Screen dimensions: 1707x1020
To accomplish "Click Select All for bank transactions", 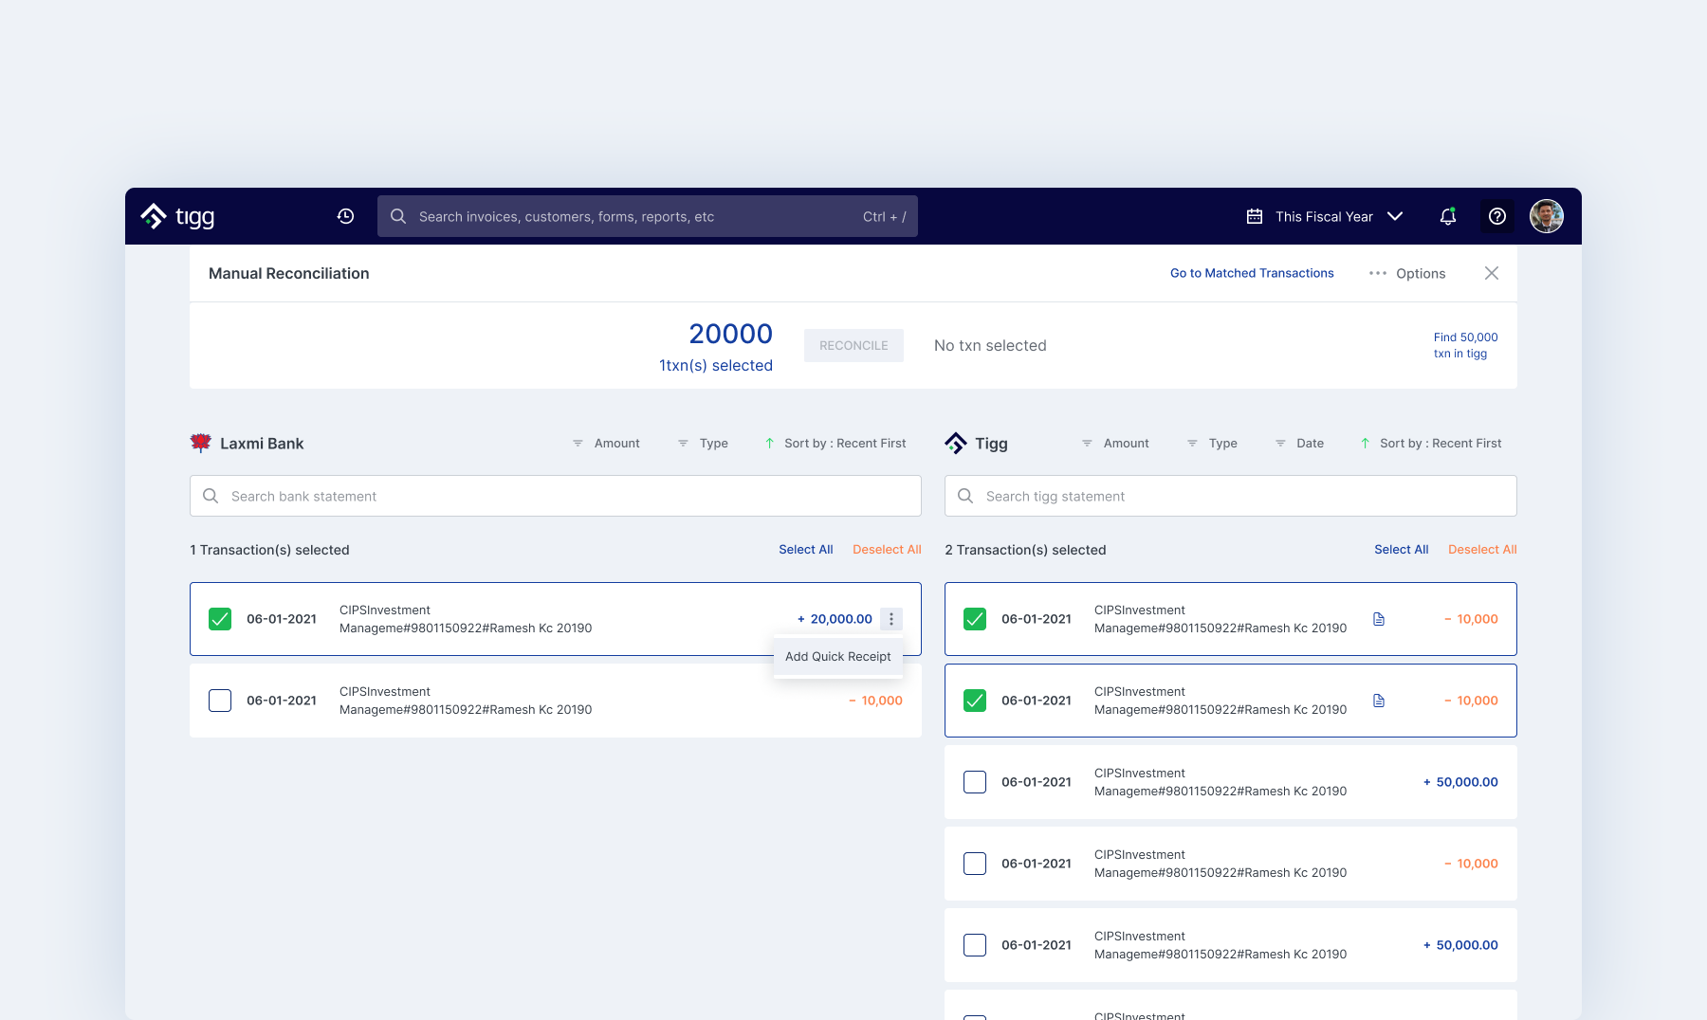I will (x=806, y=550).
